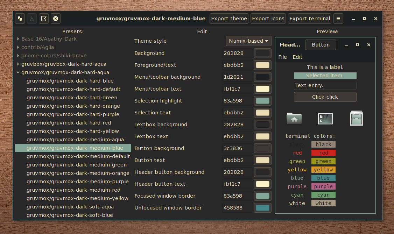The width and height of the screenshot is (394, 234).
Task: Expand the gruvbox/gruvbox-dark-hard-aqua group
Action: pos(18,64)
